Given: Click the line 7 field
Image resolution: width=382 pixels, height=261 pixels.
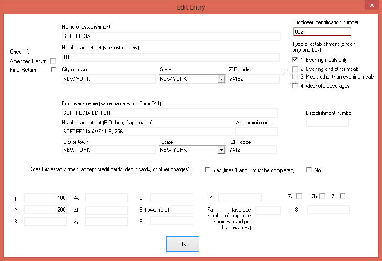Looking at the screenshot, I should pos(240,198).
